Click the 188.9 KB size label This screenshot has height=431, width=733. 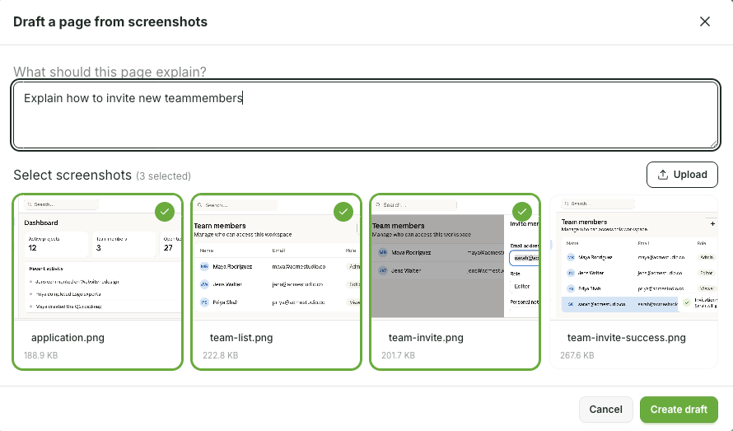pos(40,355)
